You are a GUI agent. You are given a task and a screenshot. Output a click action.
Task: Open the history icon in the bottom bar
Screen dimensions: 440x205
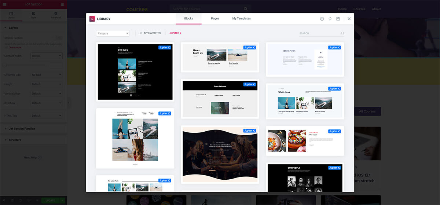tap(21, 201)
